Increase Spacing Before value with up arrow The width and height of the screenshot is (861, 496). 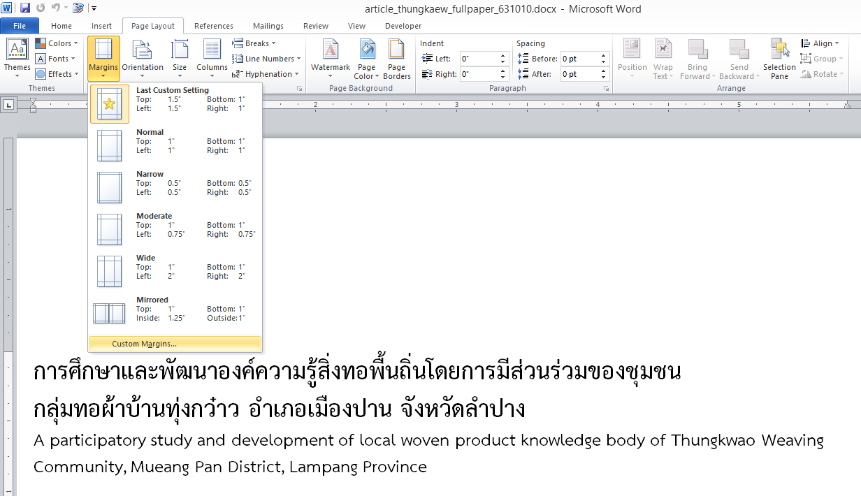point(605,55)
